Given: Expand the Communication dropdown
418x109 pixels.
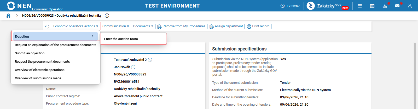Looking at the screenshot, I should [x=116, y=26].
